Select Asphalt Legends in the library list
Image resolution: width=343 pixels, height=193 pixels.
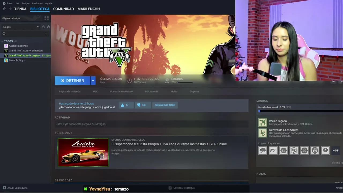point(18,46)
